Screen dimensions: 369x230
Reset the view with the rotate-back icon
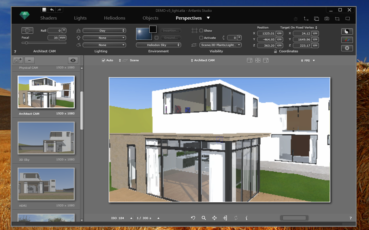pos(193,218)
